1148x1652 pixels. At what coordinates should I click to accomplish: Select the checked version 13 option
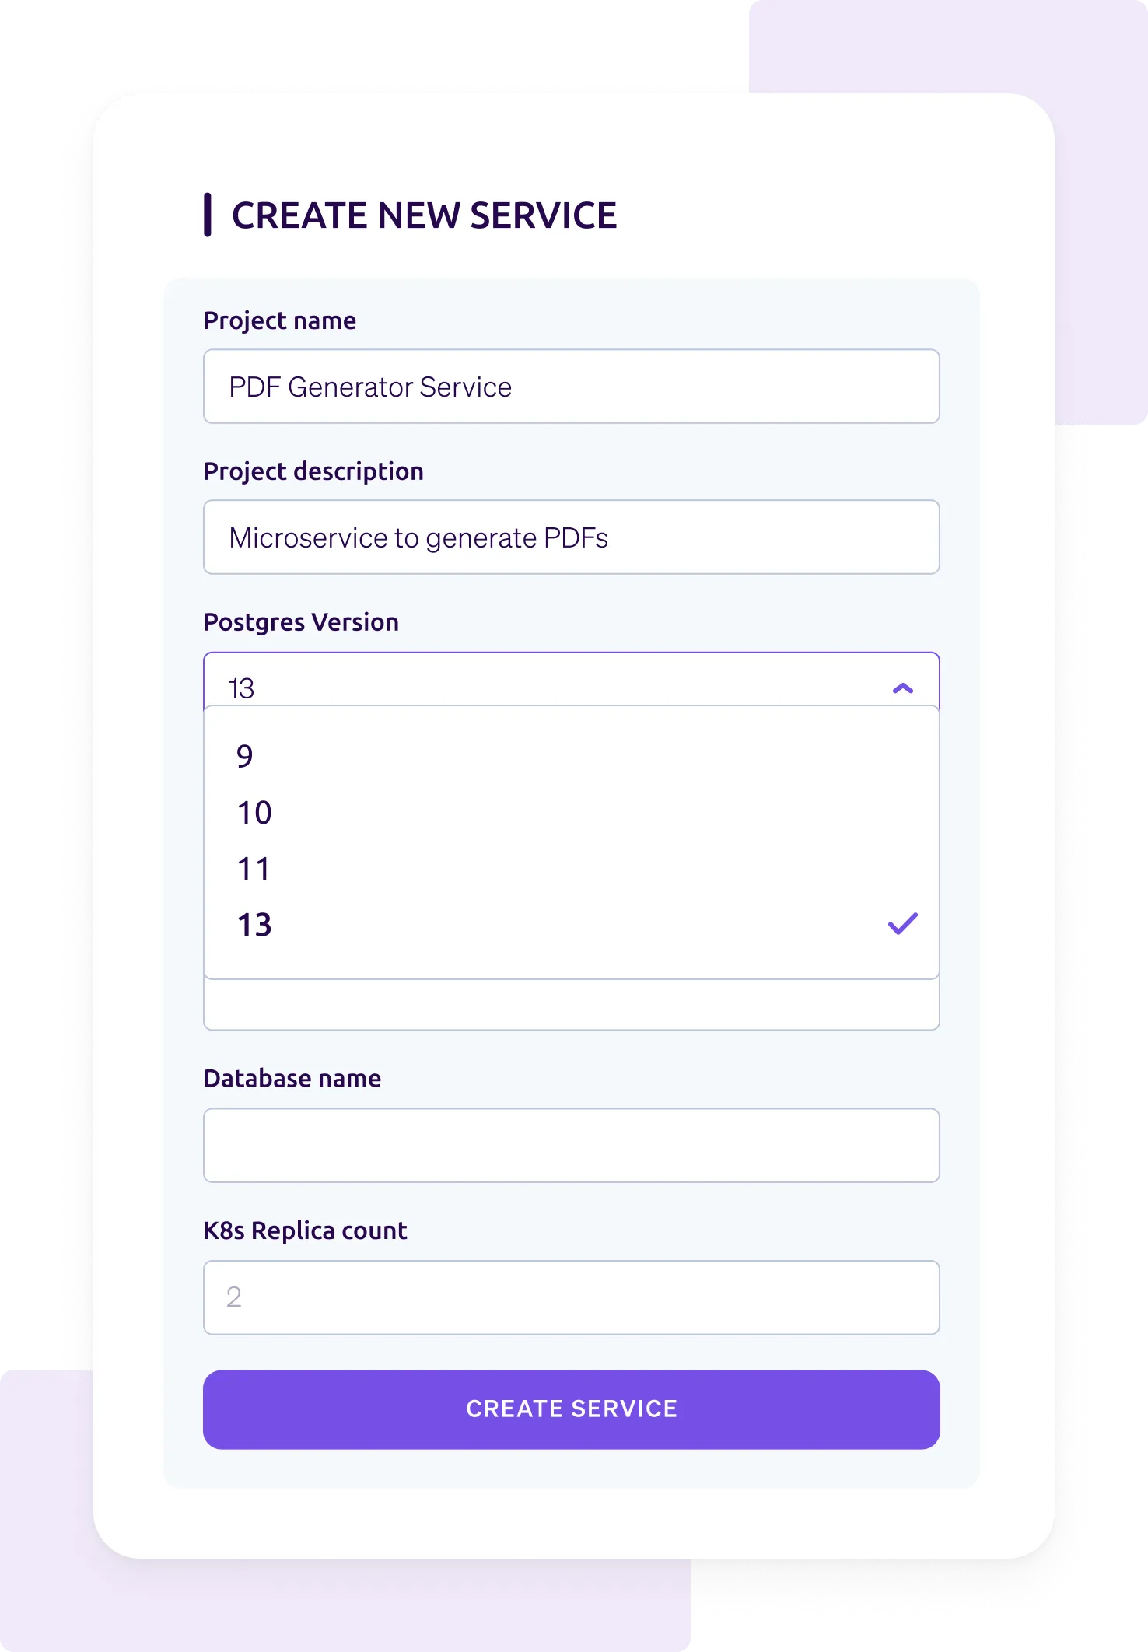click(x=254, y=925)
